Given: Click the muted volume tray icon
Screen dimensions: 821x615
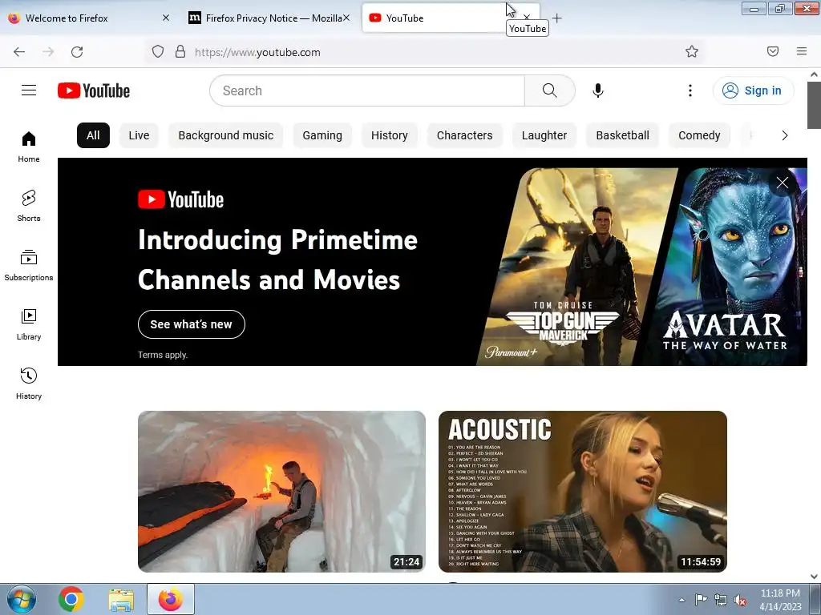Looking at the screenshot, I should click(740, 600).
